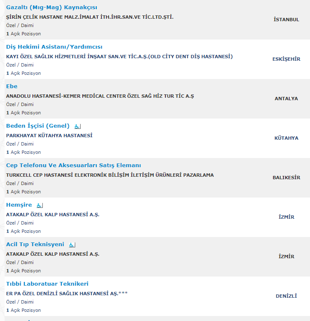Open Cep Telefonu Ve Aksesuarları Satış Elemanı listing

[74, 165]
